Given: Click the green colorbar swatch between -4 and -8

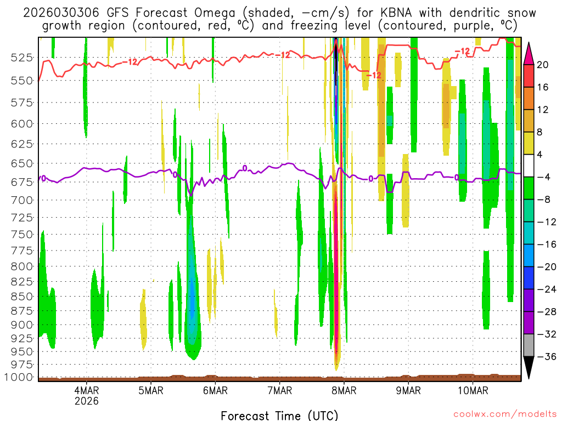Looking at the screenshot, I should point(529,188).
